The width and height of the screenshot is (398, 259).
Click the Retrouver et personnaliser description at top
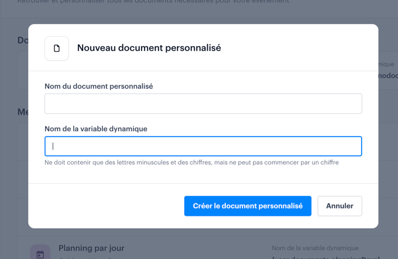click(x=153, y=2)
